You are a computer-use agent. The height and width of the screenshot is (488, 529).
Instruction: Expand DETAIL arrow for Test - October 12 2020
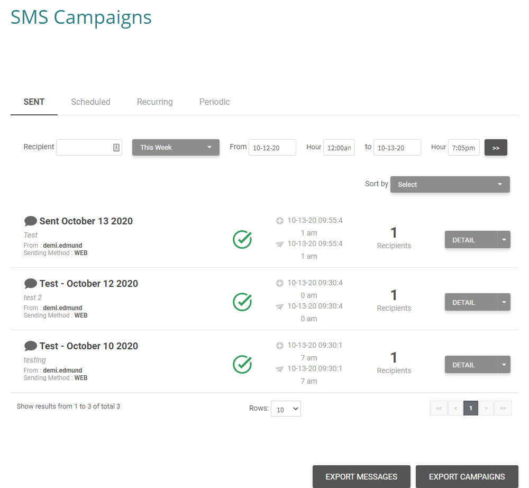click(504, 302)
